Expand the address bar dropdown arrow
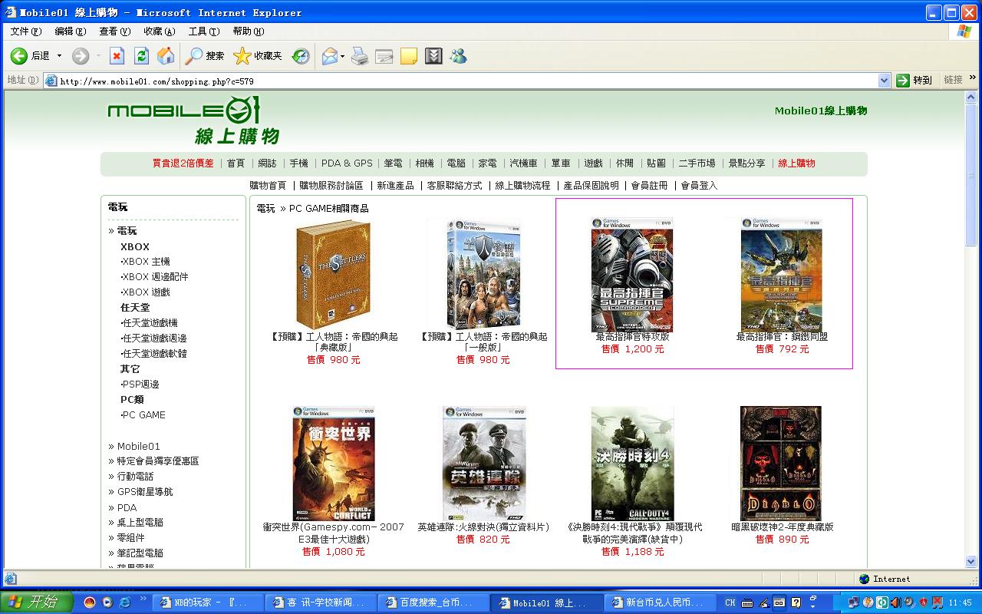The height and width of the screenshot is (614, 982). pos(884,81)
